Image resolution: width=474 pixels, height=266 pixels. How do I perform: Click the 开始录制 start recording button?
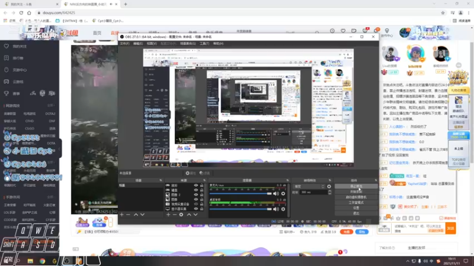coord(356,192)
